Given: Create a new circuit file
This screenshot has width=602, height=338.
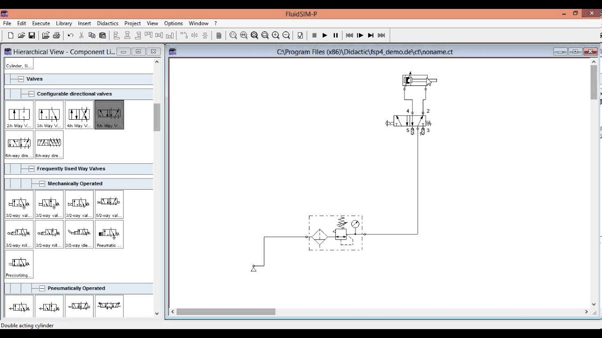Looking at the screenshot, I should [x=11, y=35].
